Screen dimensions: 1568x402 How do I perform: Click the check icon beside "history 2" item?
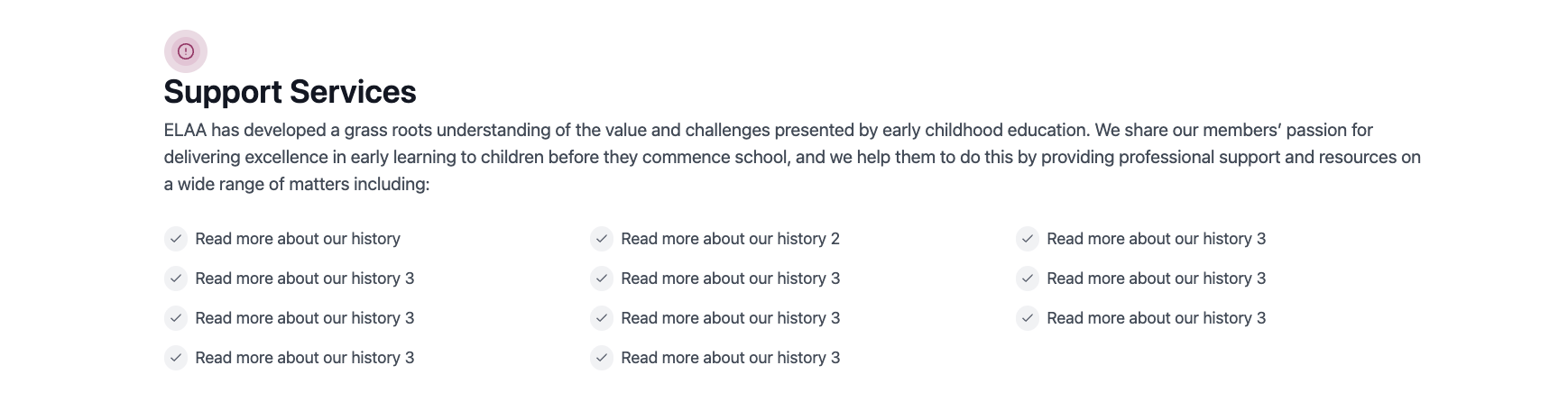[602, 239]
